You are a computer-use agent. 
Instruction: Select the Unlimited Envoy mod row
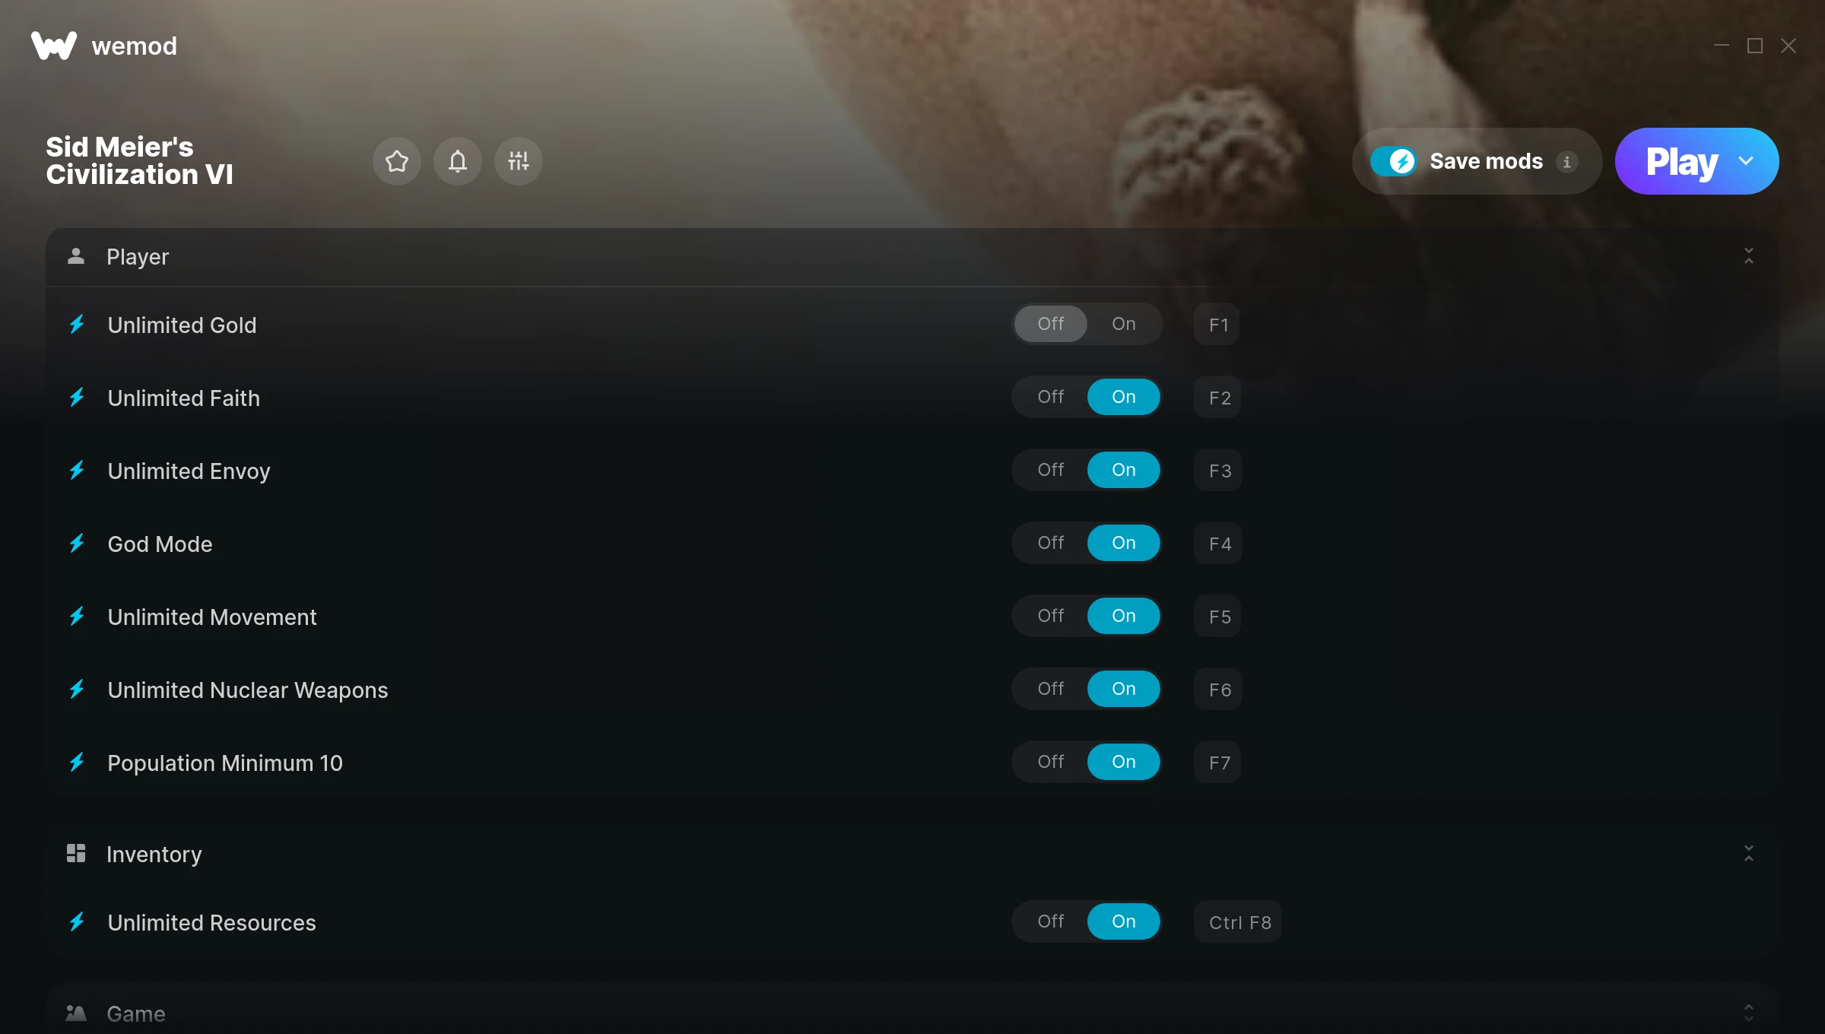point(912,471)
